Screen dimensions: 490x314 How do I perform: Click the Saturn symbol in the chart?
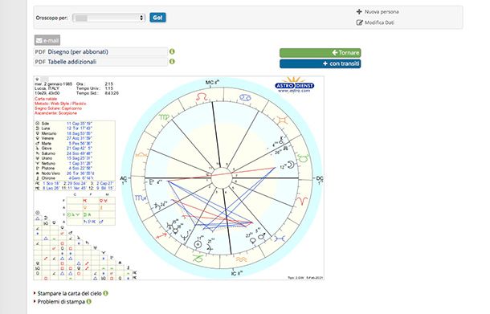pyautogui.click(x=157, y=206)
